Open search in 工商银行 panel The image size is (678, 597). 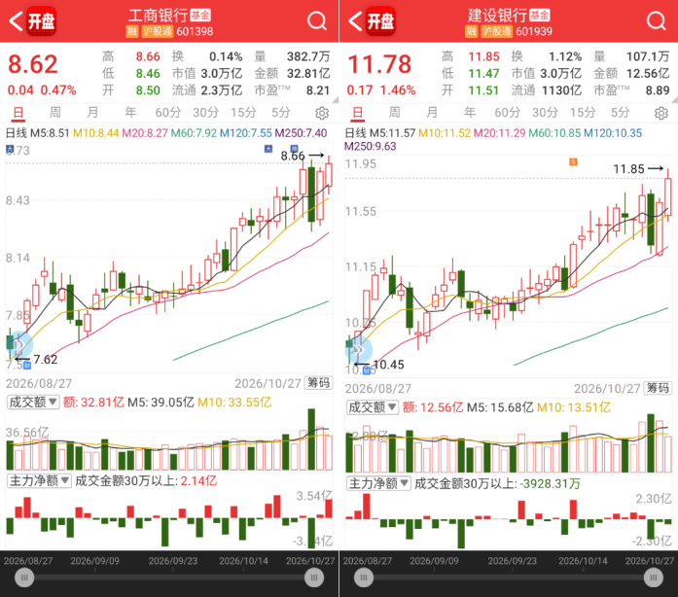coord(317,20)
